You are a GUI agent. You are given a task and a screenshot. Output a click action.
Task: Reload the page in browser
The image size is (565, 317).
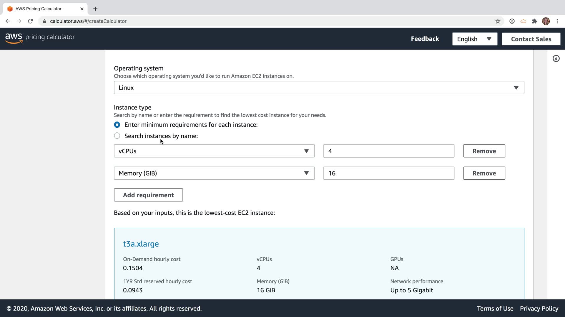click(30, 21)
